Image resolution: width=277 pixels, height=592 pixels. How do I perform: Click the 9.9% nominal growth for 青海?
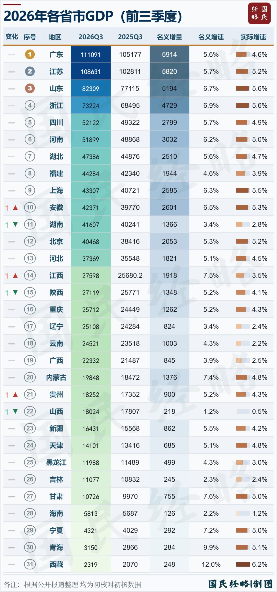[x=211, y=547]
